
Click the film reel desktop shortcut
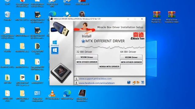point(82,14)
